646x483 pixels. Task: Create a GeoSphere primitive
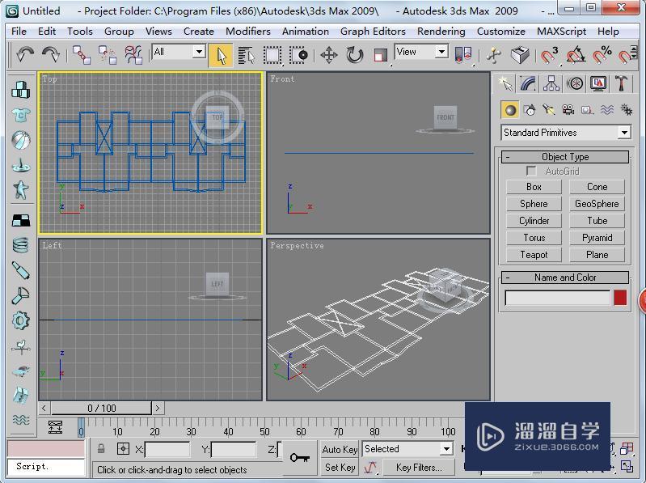(x=597, y=204)
